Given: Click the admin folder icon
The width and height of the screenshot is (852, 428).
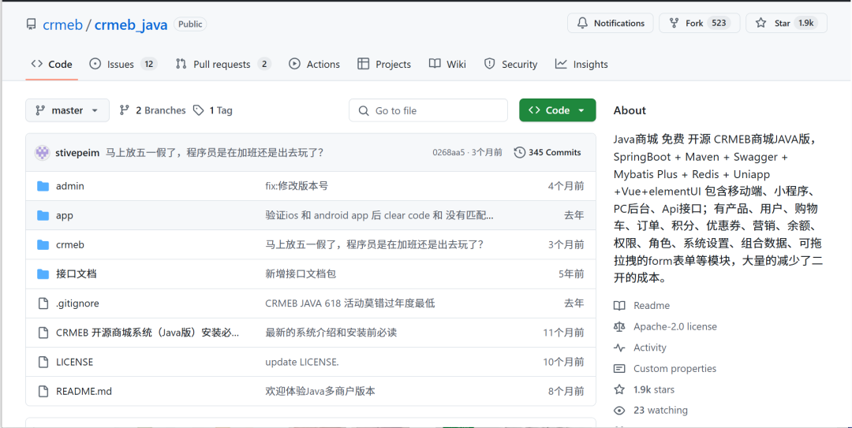Looking at the screenshot, I should click(x=43, y=186).
